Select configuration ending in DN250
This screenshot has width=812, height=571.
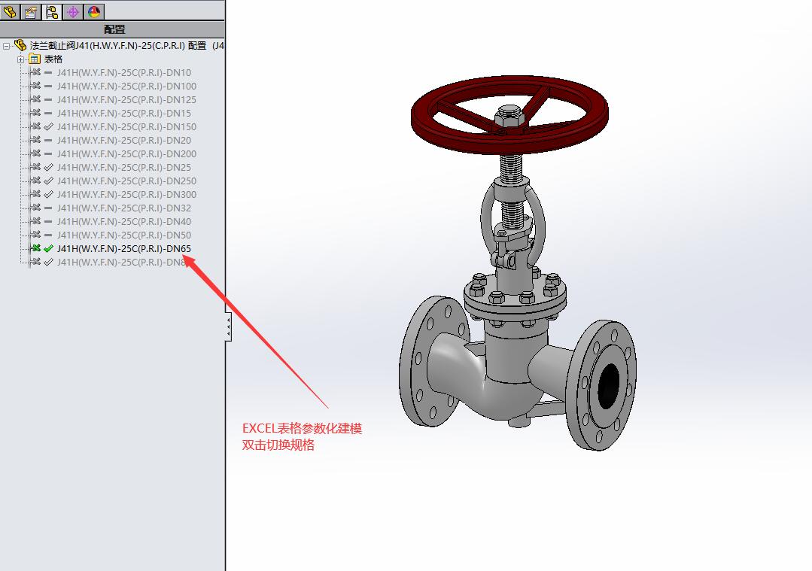pyautogui.click(x=126, y=181)
